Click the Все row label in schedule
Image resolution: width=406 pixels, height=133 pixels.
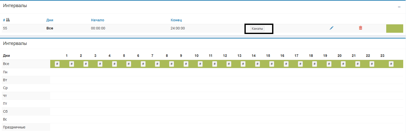coord(6,64)
